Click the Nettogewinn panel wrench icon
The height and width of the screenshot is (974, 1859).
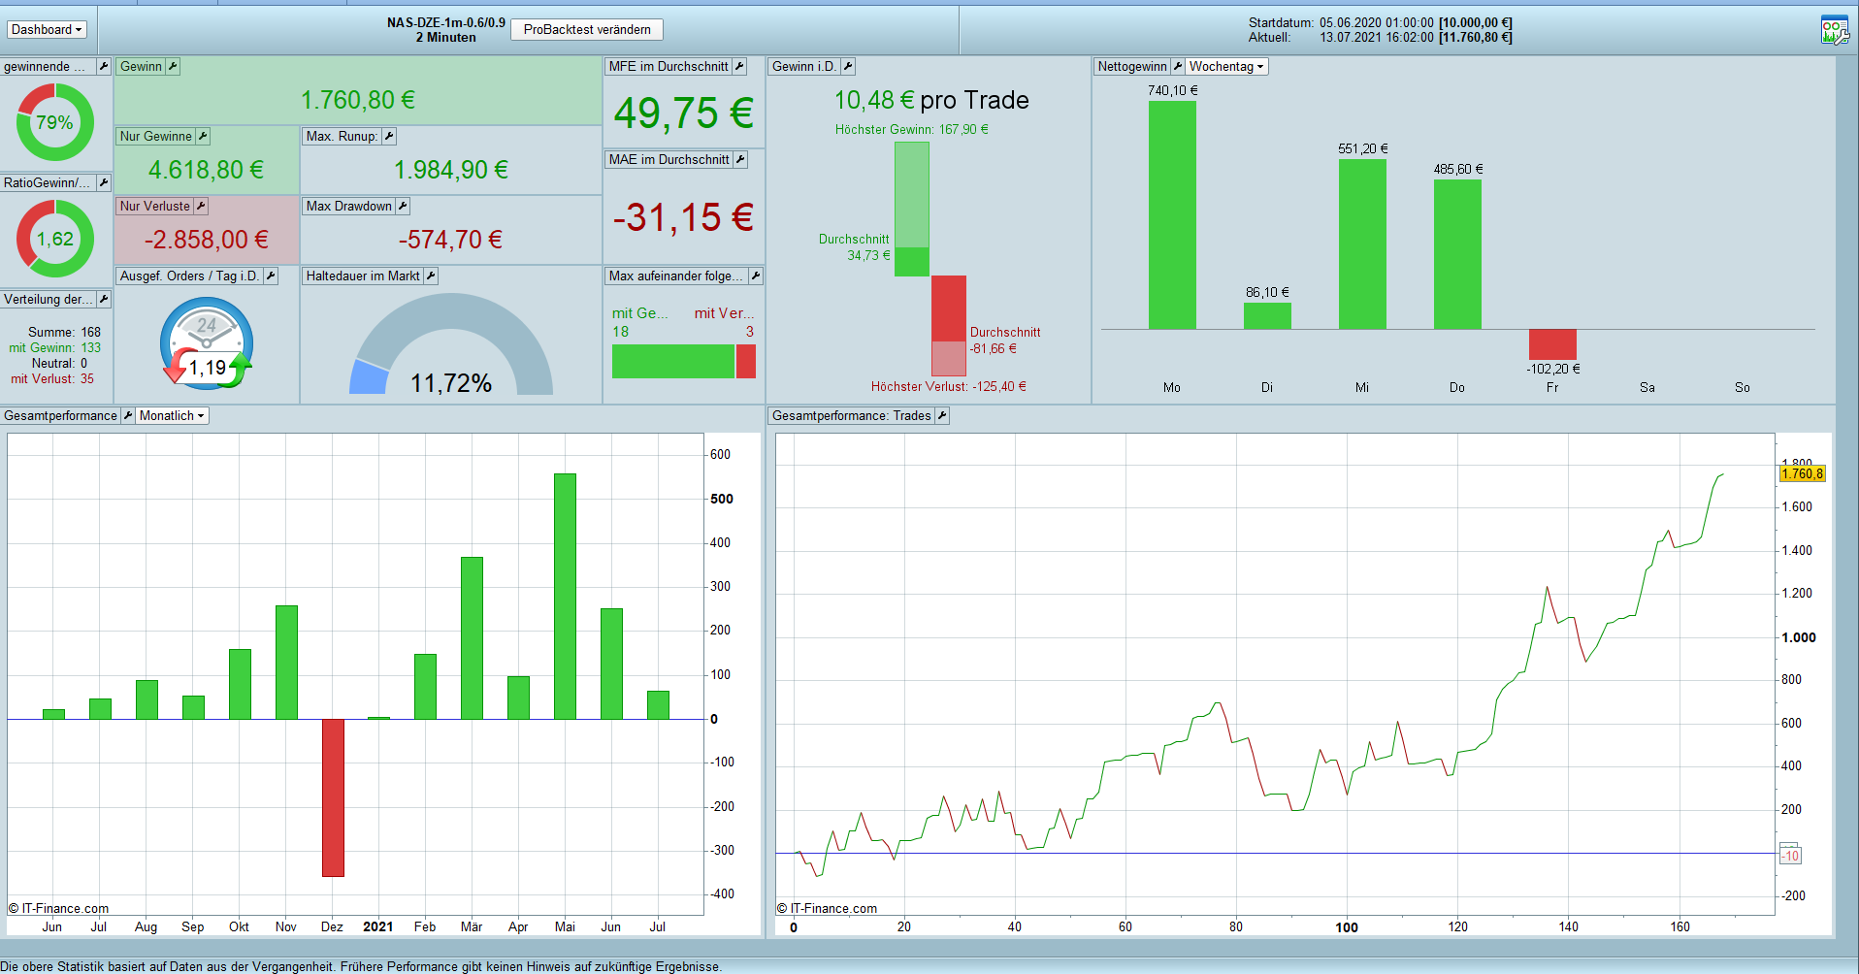[1178, 66]
